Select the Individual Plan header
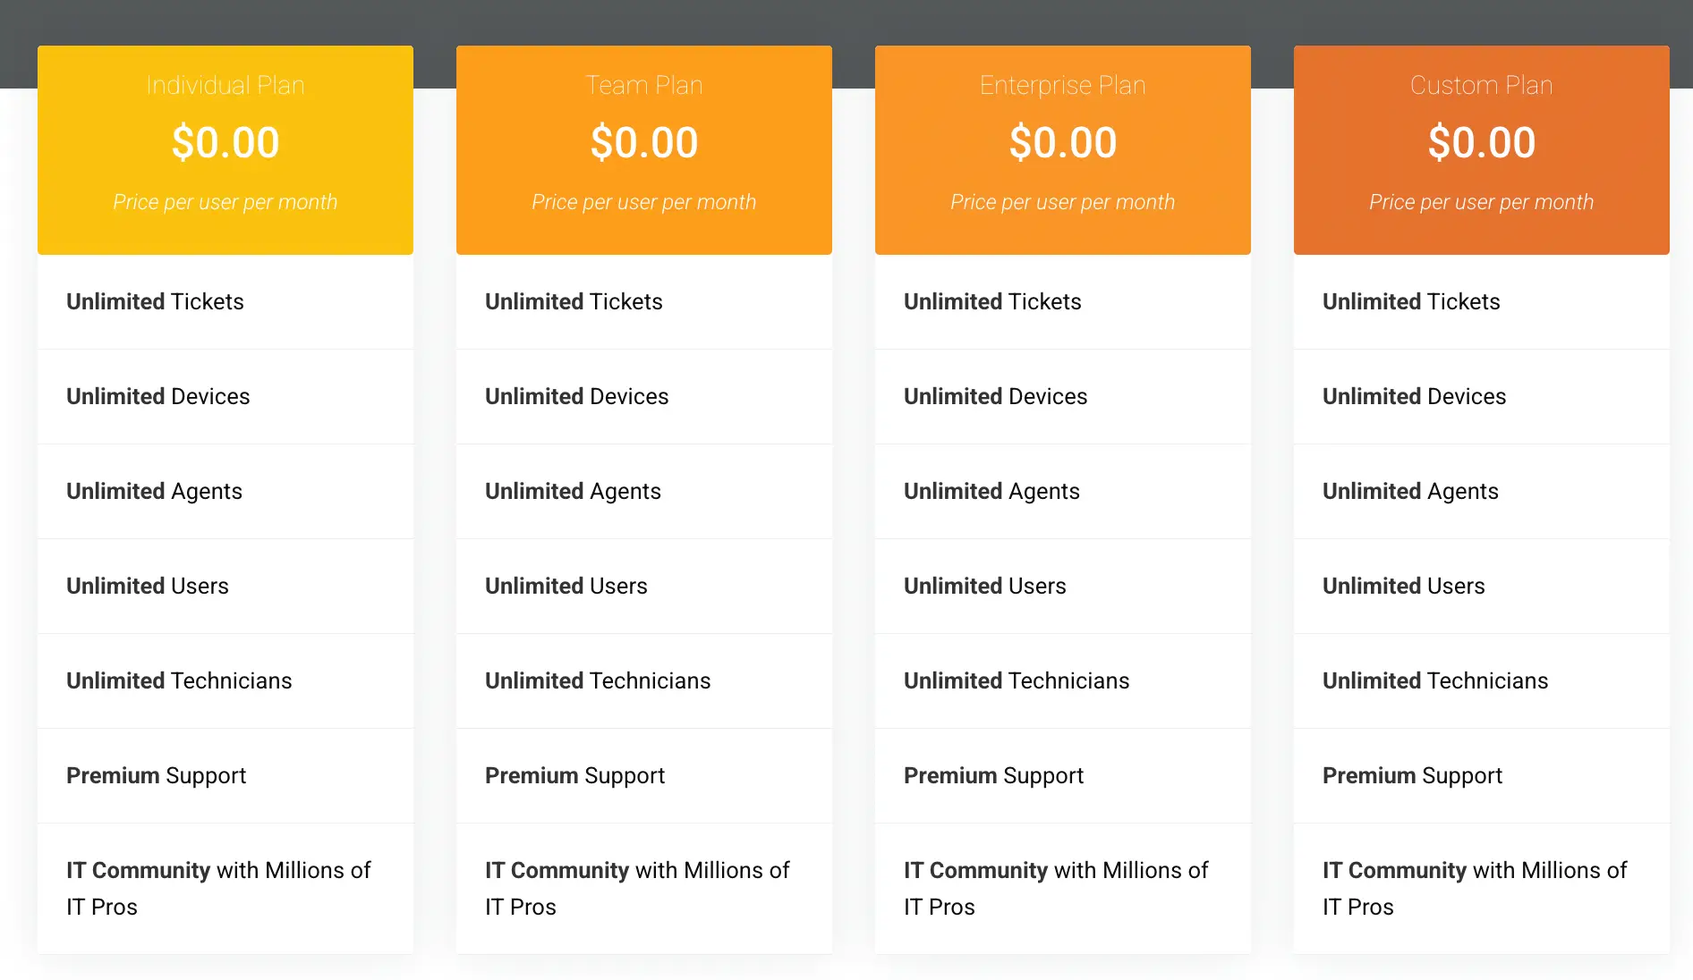The height and width of the screenshot is (980, 1693). coord(225,85)
